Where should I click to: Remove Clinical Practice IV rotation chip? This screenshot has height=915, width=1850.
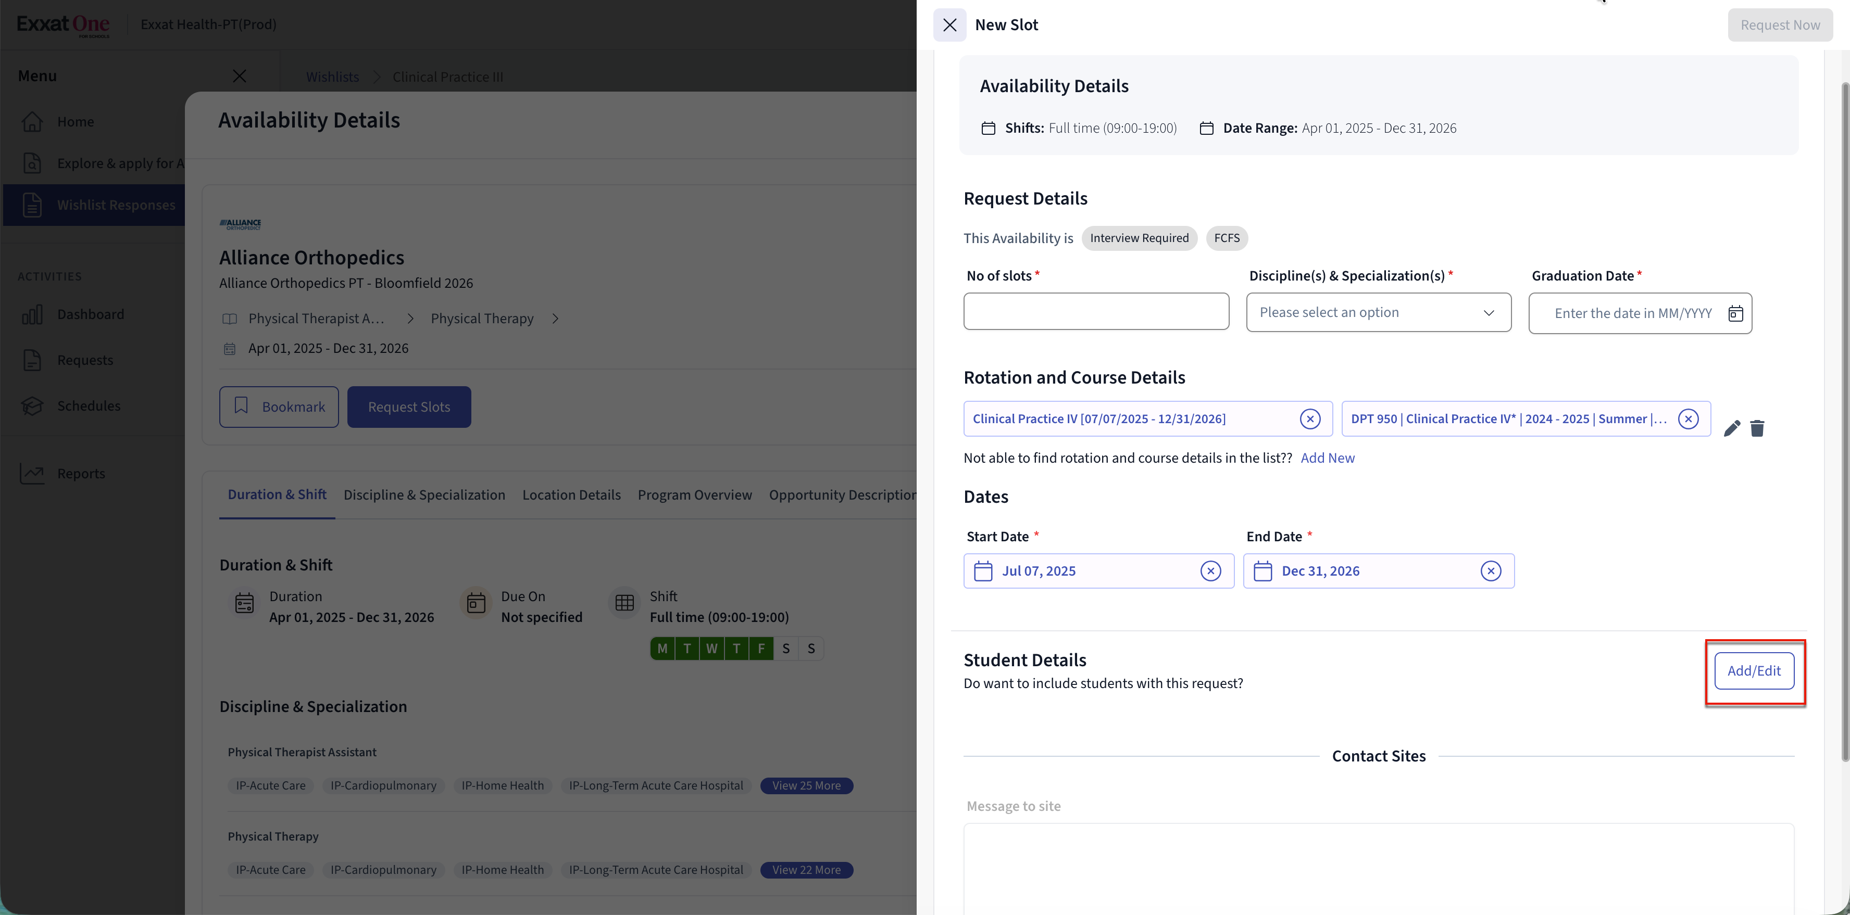1310,419
